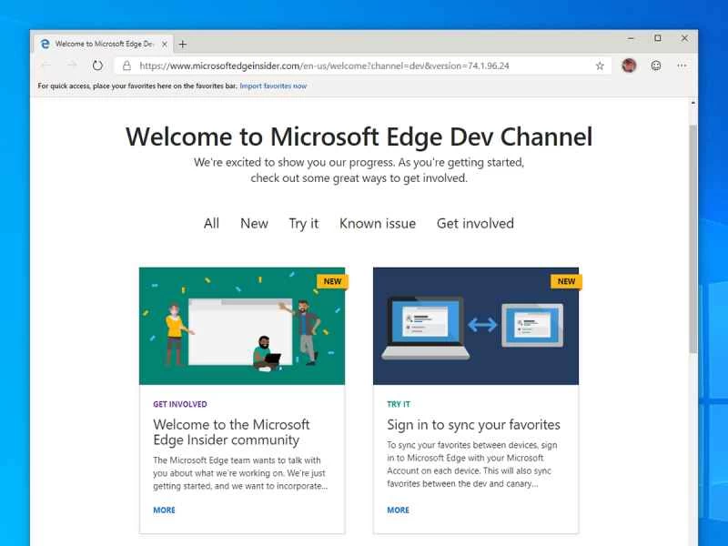The image size is (728, 546).
Task: Switch to the New filter tab
Action: (254, 223)
